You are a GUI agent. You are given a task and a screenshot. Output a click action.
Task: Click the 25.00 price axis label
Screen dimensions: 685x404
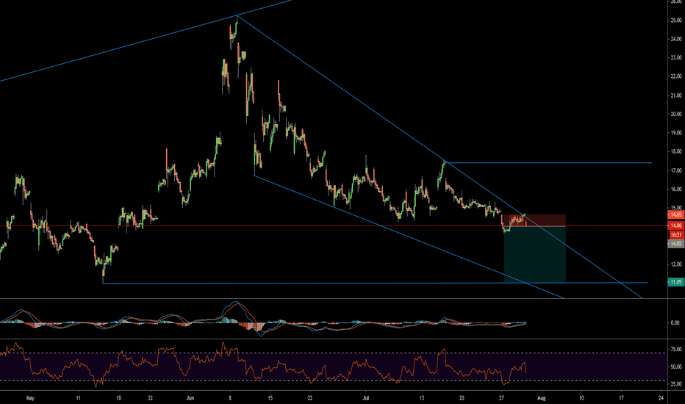(x=676, y=20)
